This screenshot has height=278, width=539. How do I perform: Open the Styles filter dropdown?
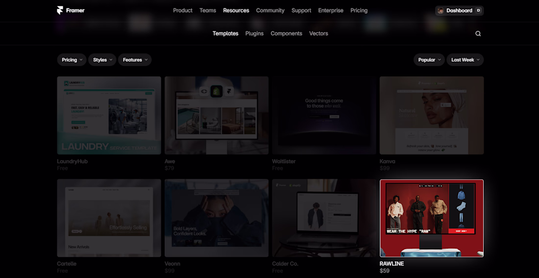(102, 60)
